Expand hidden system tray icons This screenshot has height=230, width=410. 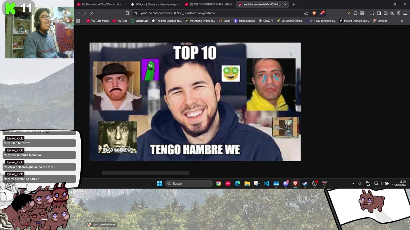pyautogui.click(x=353, y=183)
